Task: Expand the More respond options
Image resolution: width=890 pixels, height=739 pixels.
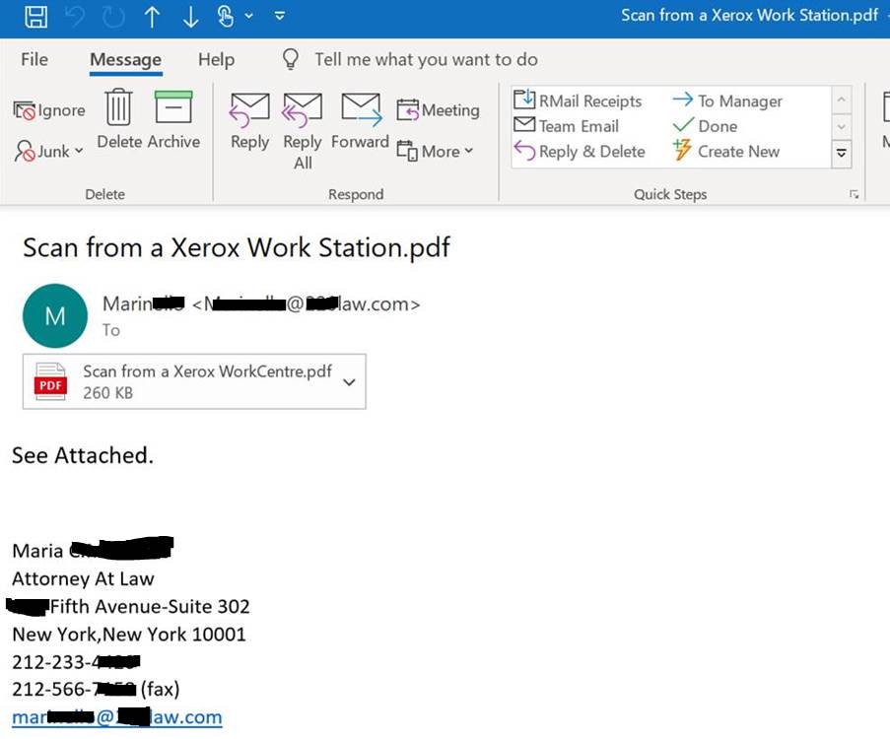Action: tap(436, 151)
